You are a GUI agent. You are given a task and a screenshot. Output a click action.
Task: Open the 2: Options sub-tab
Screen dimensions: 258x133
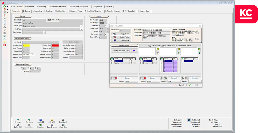pos(26,11)
